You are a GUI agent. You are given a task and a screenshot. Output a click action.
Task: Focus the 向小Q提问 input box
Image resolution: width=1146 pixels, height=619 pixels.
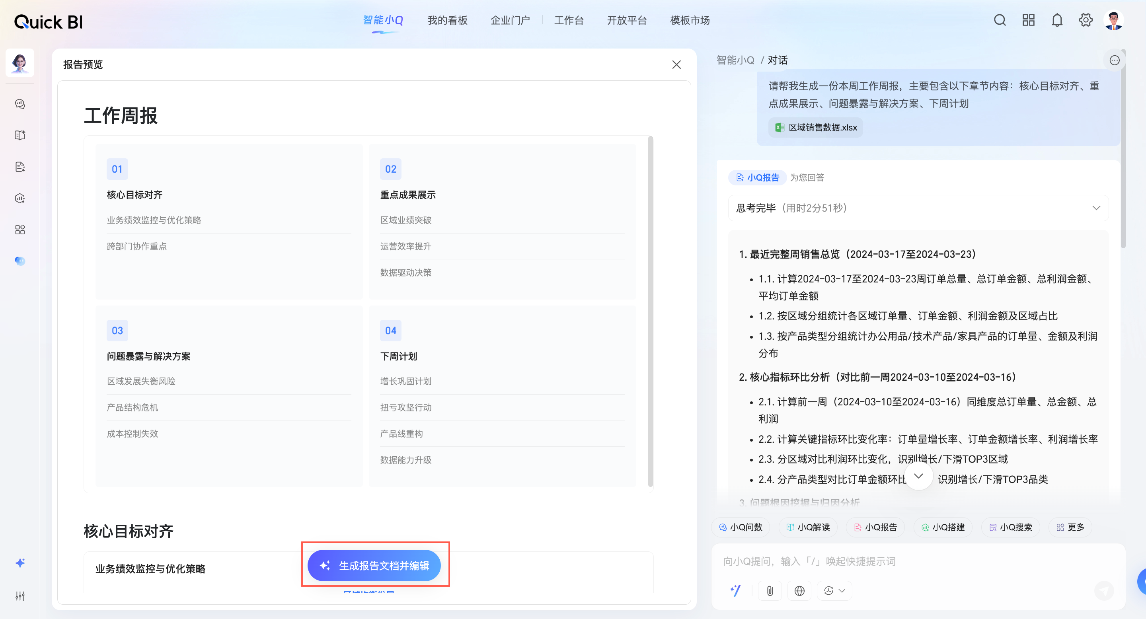(x=918, y=561)
